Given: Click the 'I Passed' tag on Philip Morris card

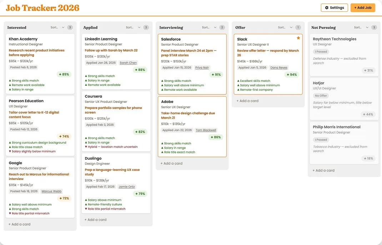Looking at the screenshot, I should coord(321,140).
